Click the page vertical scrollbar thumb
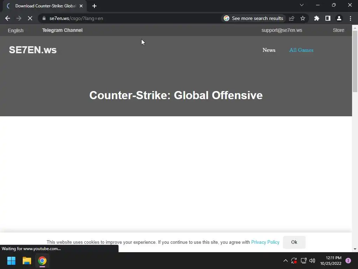 (x=355, y=61)
